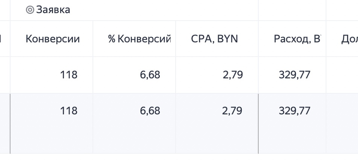Click divider between CPA and Расход headers
This screenshot has height=162, width=358.
[x=258, y=39]
